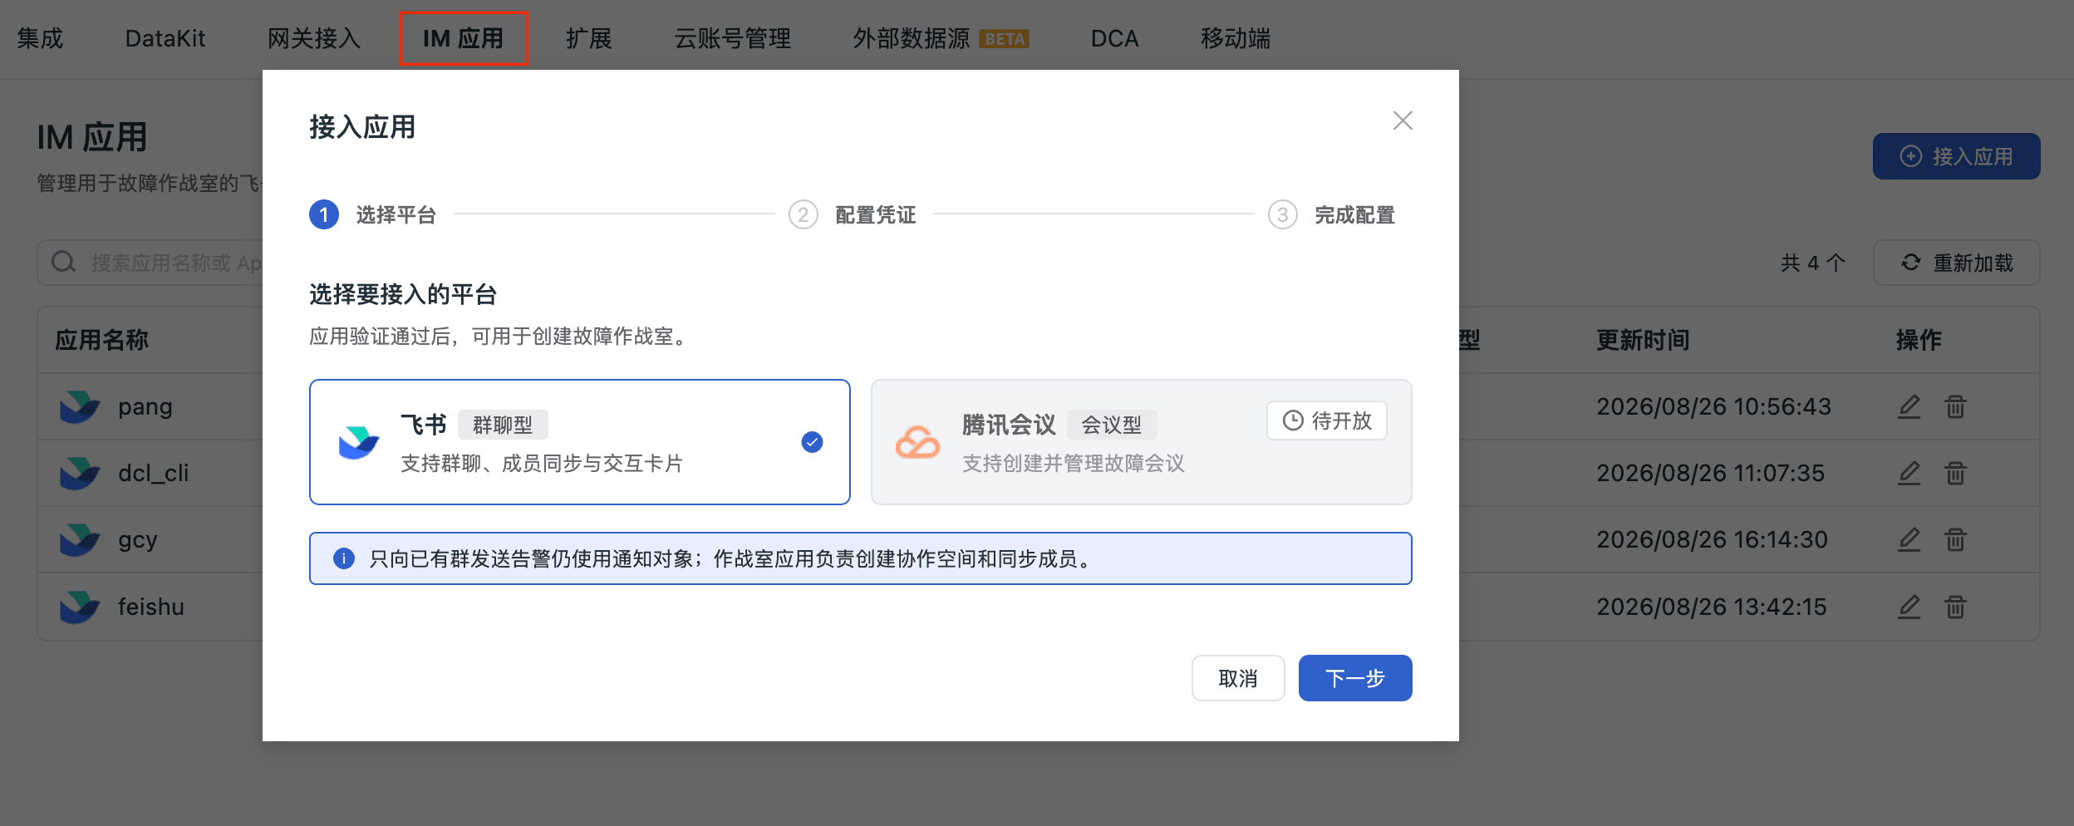Go to the 云账号管理 tab
This screenshot has height=826, width=2074.
tap(733, 38)
